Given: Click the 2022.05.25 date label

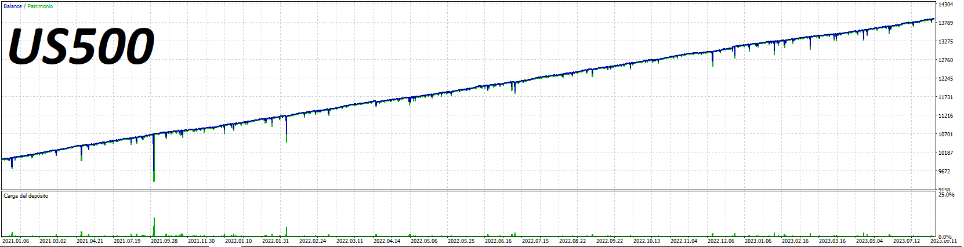Looking at the screenshot, I should point(461,241).
